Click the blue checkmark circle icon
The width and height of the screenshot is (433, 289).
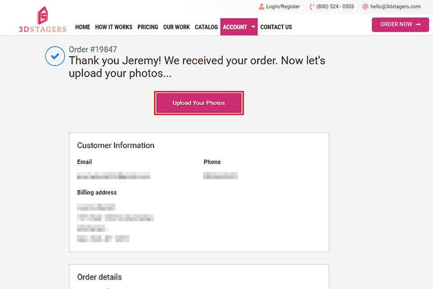click(55, 56)
